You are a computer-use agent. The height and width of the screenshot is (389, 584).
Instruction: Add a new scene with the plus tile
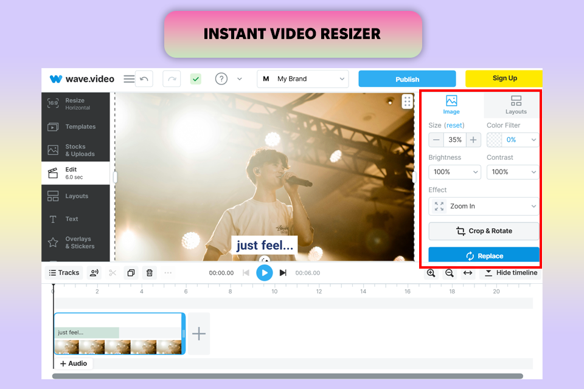[199, 334]
